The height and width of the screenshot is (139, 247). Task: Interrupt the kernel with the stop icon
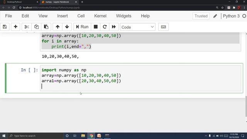96,27
